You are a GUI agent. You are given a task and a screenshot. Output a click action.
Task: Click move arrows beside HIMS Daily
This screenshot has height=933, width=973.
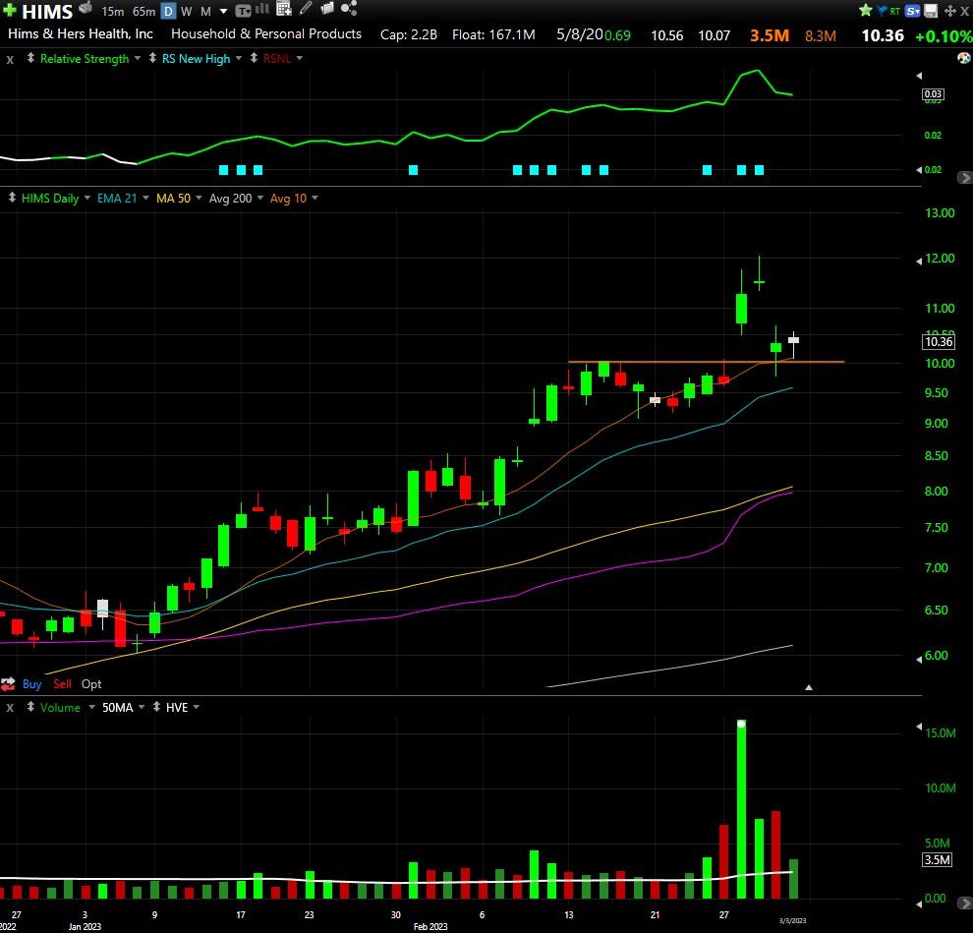tap(12, 198)
